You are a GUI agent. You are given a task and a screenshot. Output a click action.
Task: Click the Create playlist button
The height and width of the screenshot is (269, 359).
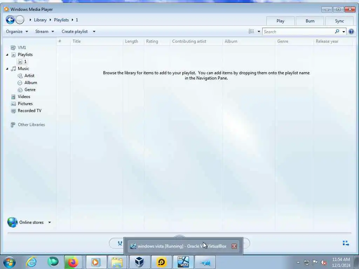75,32
